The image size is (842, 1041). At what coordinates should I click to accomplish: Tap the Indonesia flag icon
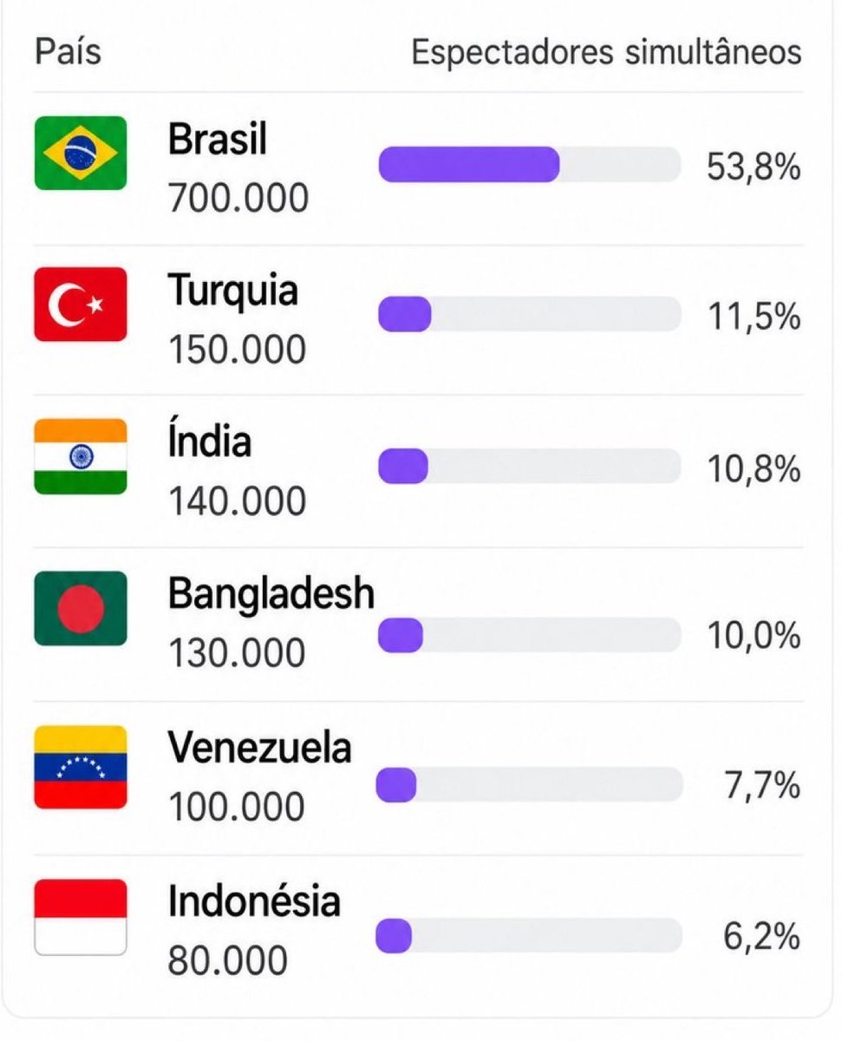click(x=81, y=917)
